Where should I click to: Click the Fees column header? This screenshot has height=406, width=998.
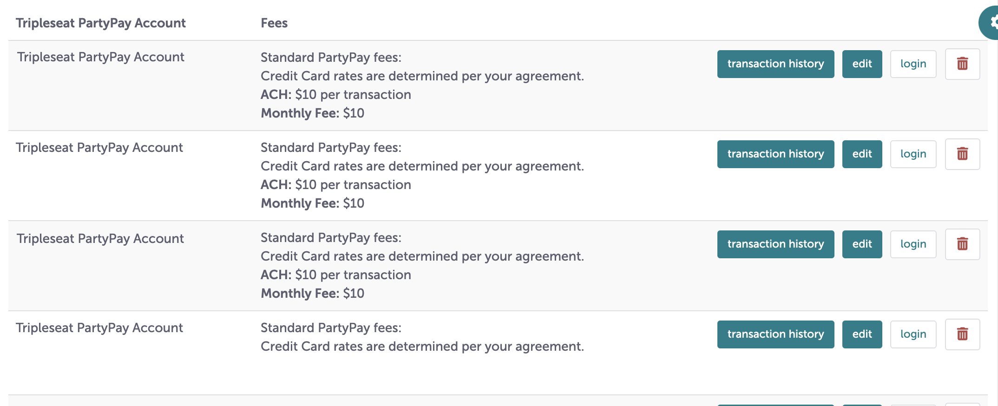click(274, 22)
